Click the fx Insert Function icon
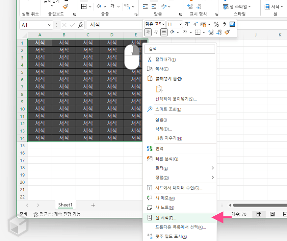The height and width of the screenshot is (241, 287). 81,25
